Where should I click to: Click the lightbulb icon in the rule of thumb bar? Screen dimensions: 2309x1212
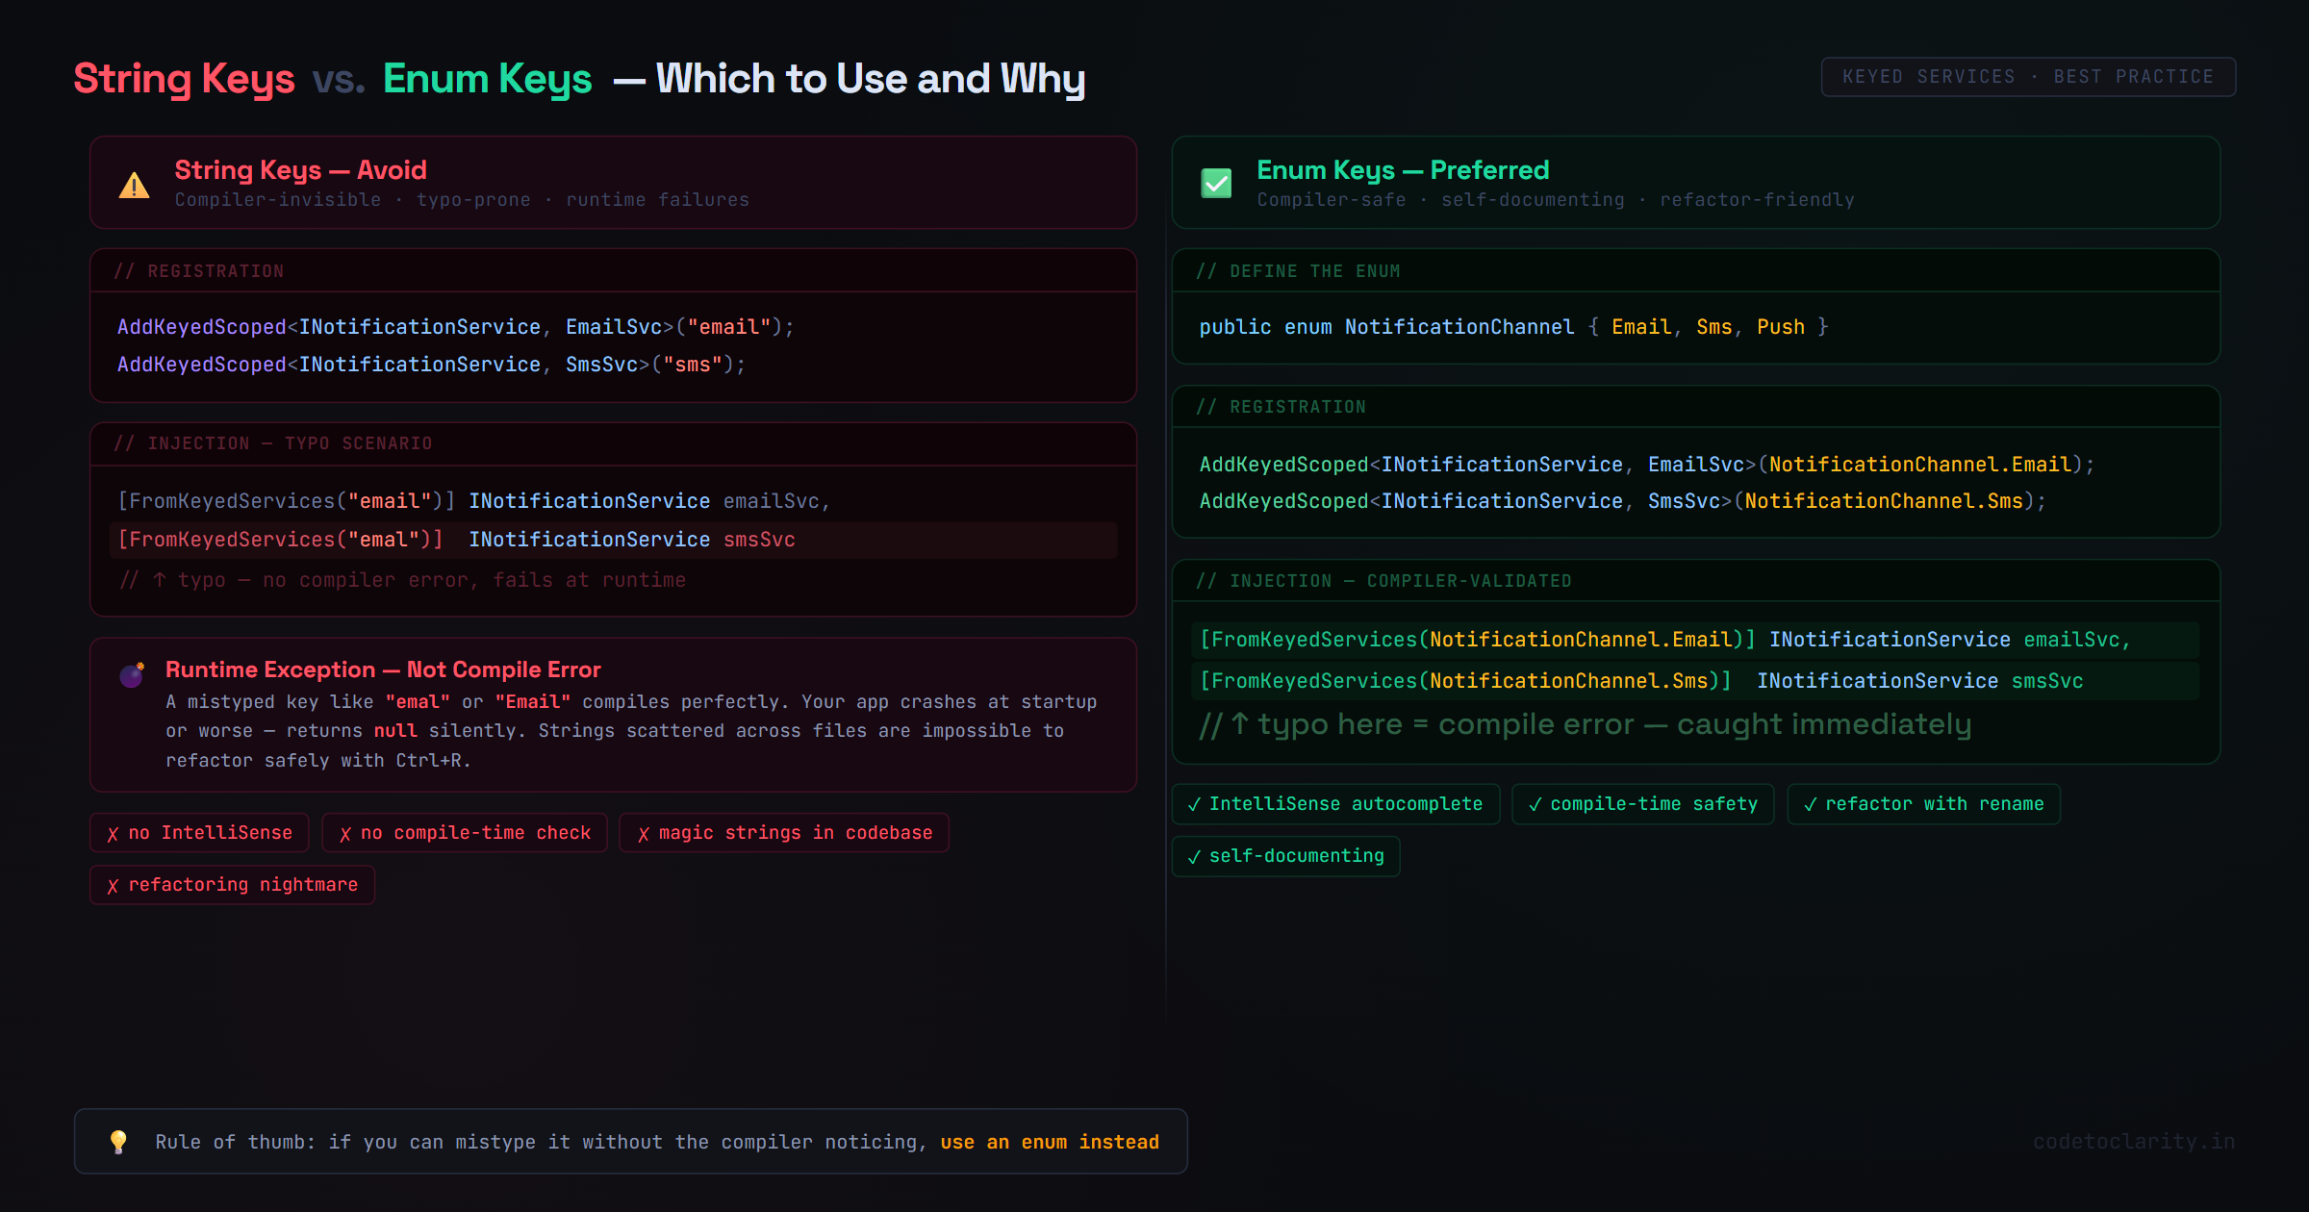point(119,1141)
